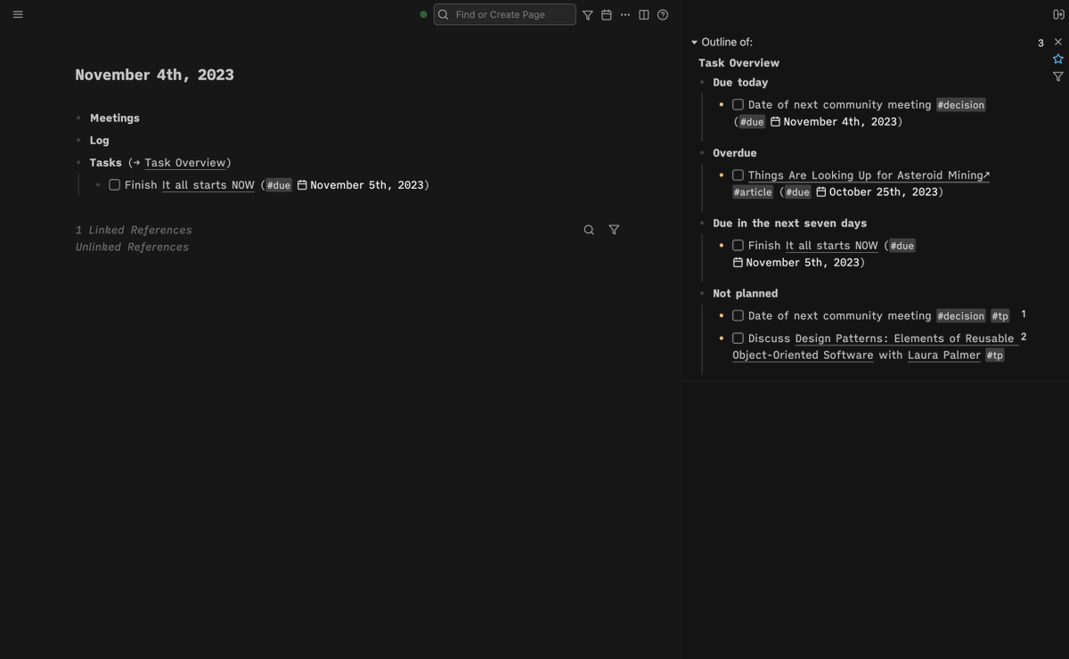This screenshot has width=1069, height=659.
Task: Tick the Asteroid Mining article checkbox
Action: tap(738, 175)
